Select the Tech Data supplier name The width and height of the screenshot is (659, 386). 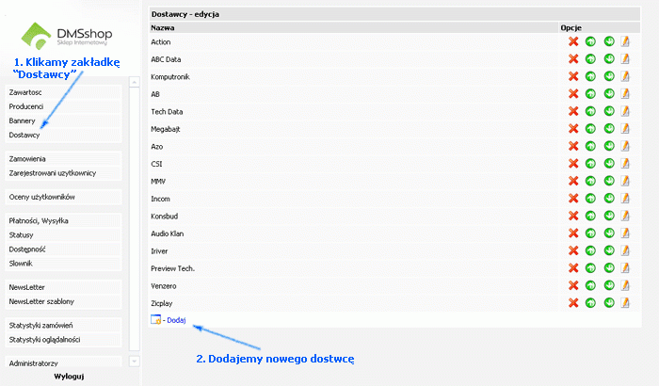(x=167, y=112)
